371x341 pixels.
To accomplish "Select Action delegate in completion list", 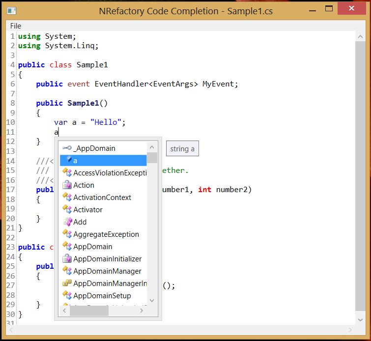I will 103,185.
